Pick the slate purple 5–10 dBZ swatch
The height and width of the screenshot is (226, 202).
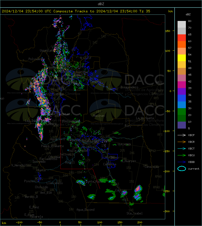point(182,125)
